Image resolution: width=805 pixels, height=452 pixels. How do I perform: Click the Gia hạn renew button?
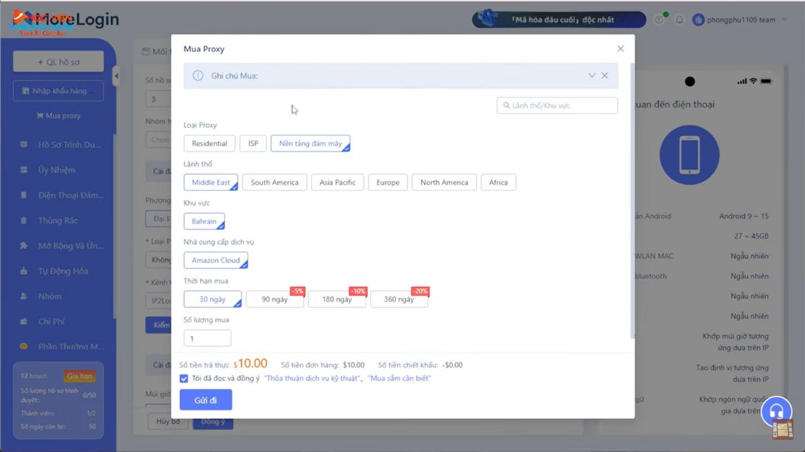80,376
